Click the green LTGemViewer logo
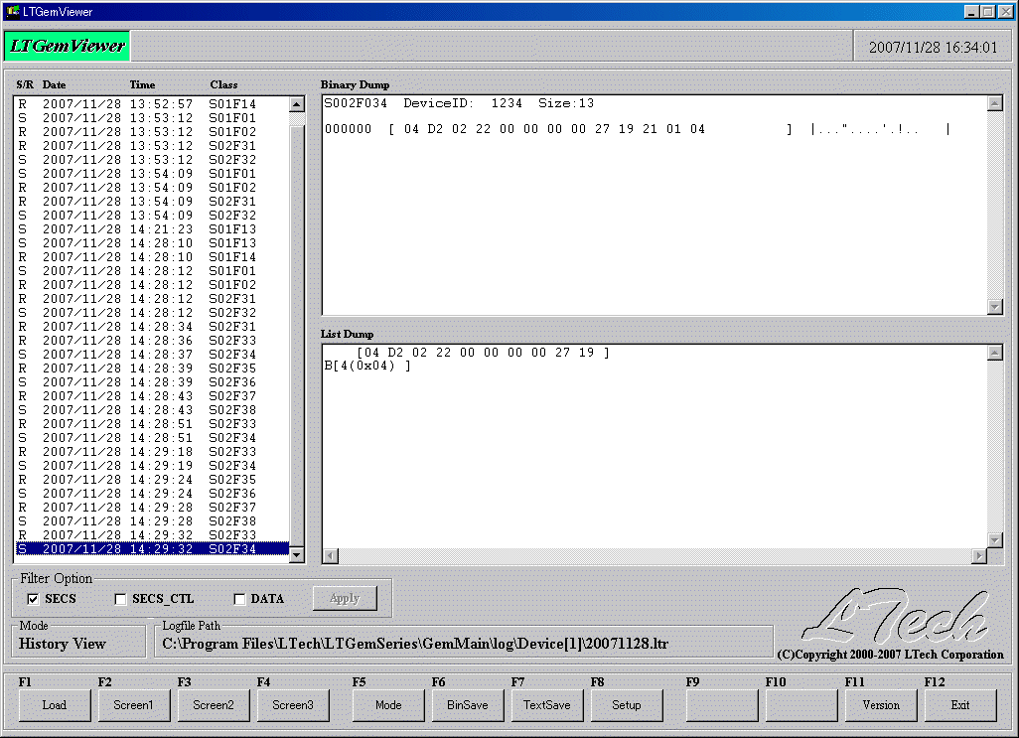The width and height of the screenshot is (1019, 738). click(x=66, y=45)
